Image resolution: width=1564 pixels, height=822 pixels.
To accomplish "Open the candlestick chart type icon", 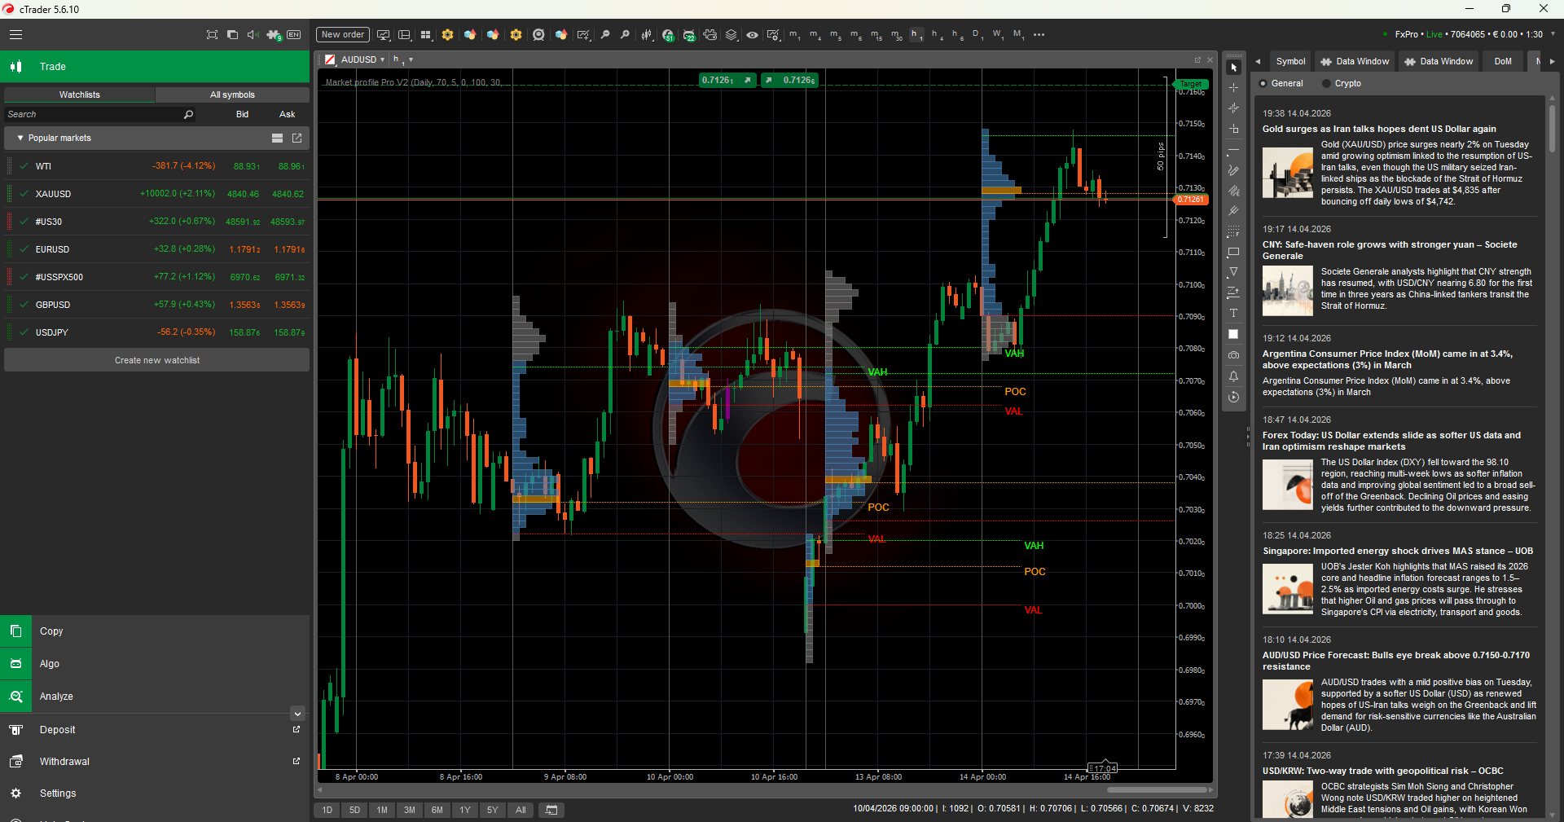I will click(x=646, y=35).
